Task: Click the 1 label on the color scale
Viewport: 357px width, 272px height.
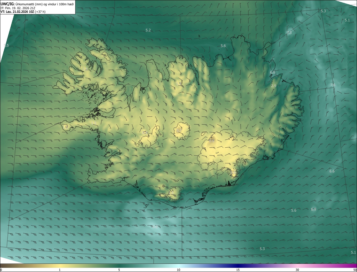Action: [x=60, y=270]
